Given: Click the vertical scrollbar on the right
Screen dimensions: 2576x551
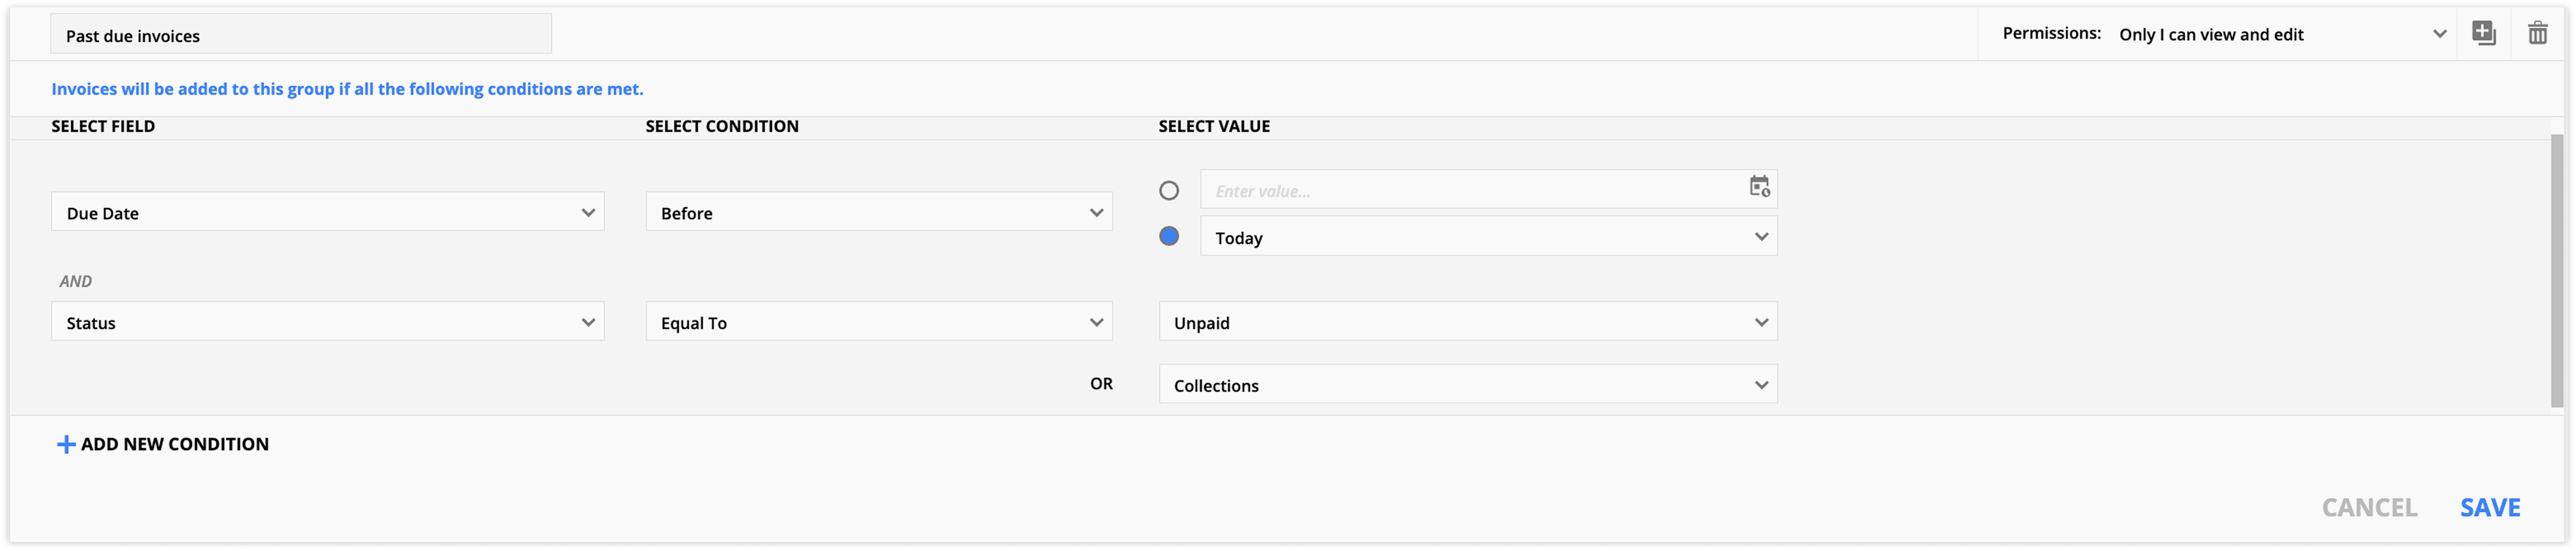Looking at the screenshot, I should (x=2557, y=270).
